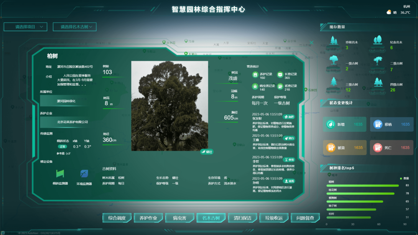Click the 病虫害记录 bug icon
Image resolution: width=418 pixels, height=235 pixels.
255,87
